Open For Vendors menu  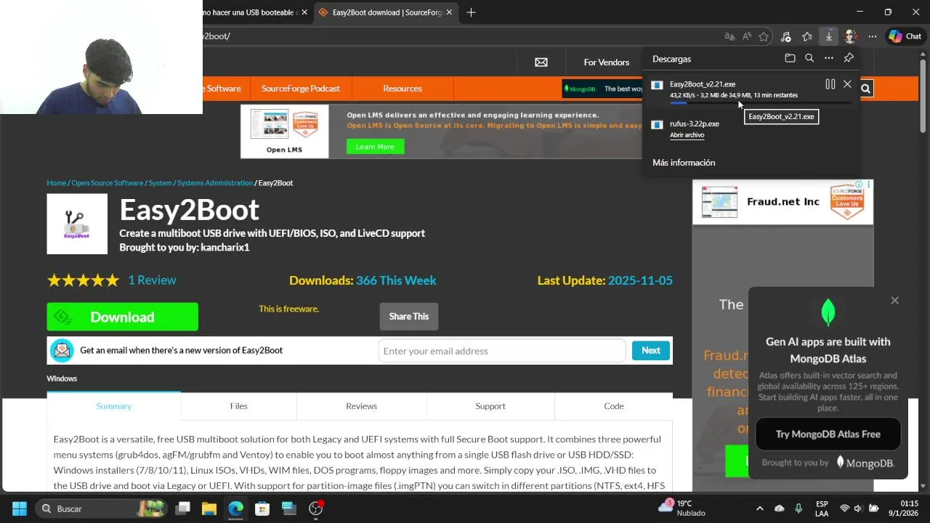point(607,62)
